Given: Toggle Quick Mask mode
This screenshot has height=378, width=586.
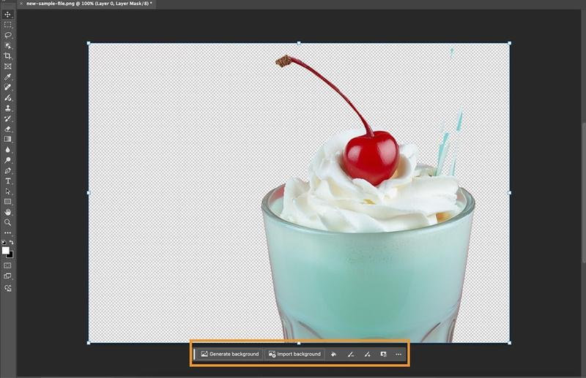Looking at the screenshot, I should [7, 265].
